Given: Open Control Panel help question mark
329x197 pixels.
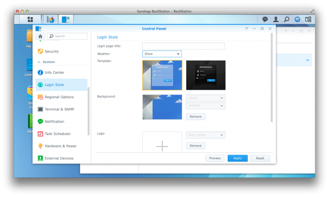Looking at the screenshot, I should pyautogui.click(x=247, y=29).
